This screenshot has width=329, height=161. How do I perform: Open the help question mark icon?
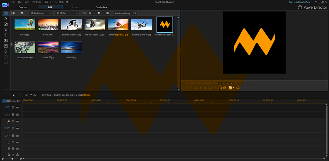tap(316, 2)
